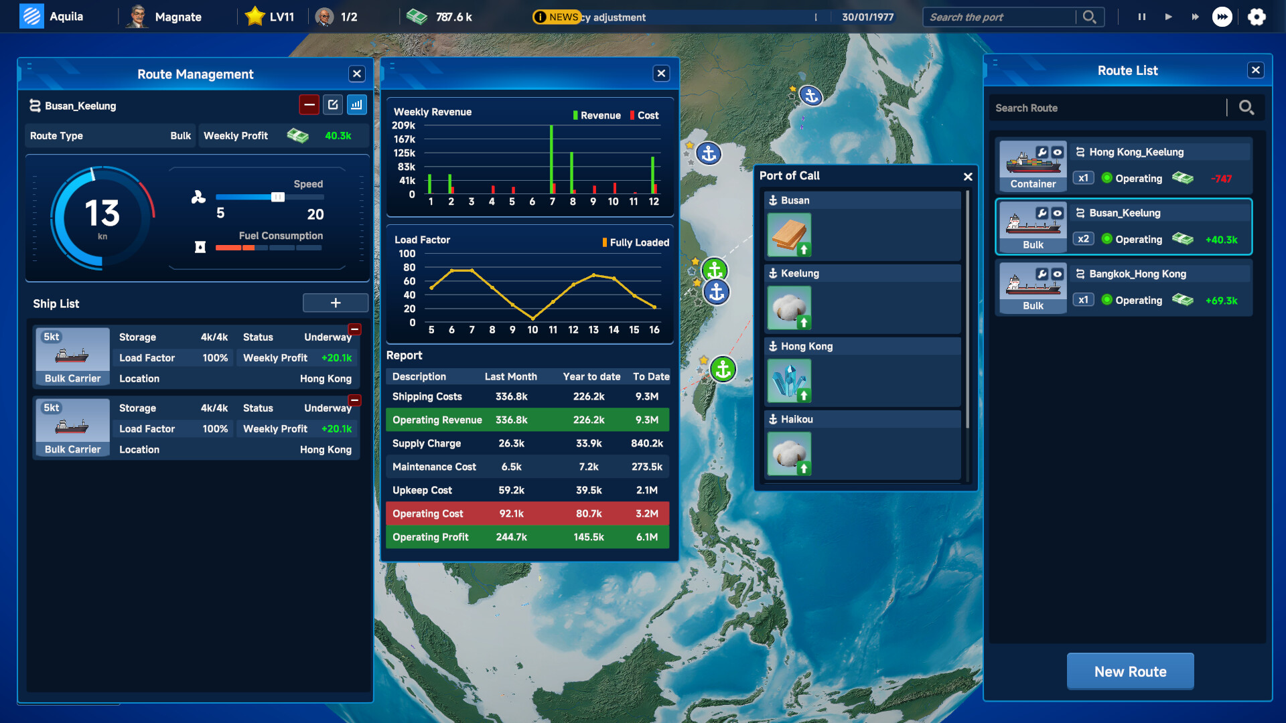Toggle the eye icon on Bangkok_Hong Kong route
The height and width of the screenshot is (723, 1286).
(1057, 274)
